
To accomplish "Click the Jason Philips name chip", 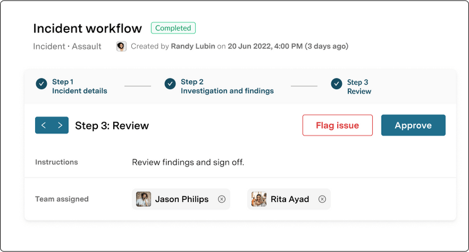I will [x=182, y=199].
